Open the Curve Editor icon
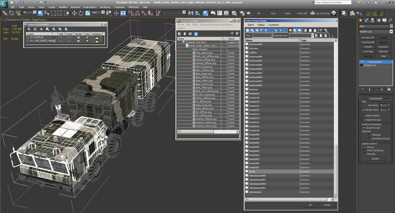Screen dimensions: 395x213 [x=220, y=13]
